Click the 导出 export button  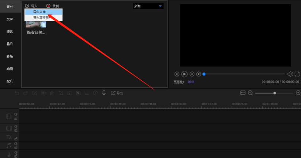click(x=117, y=93)
